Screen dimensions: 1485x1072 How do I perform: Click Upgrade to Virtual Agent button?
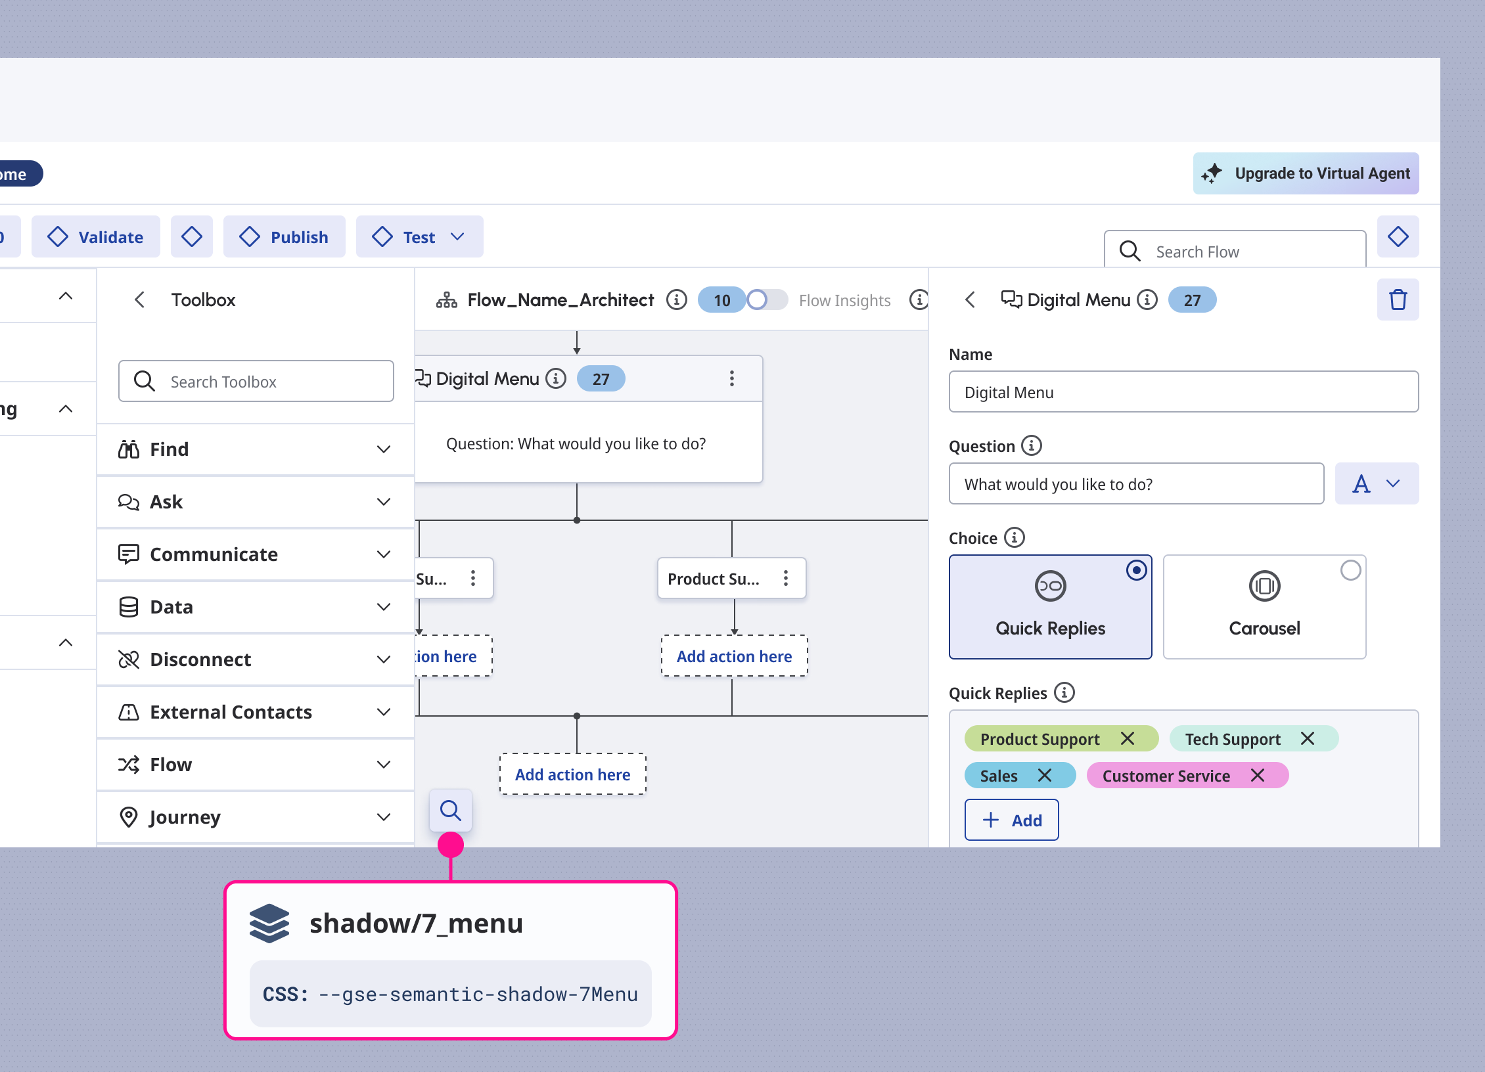pos(1305,173)
